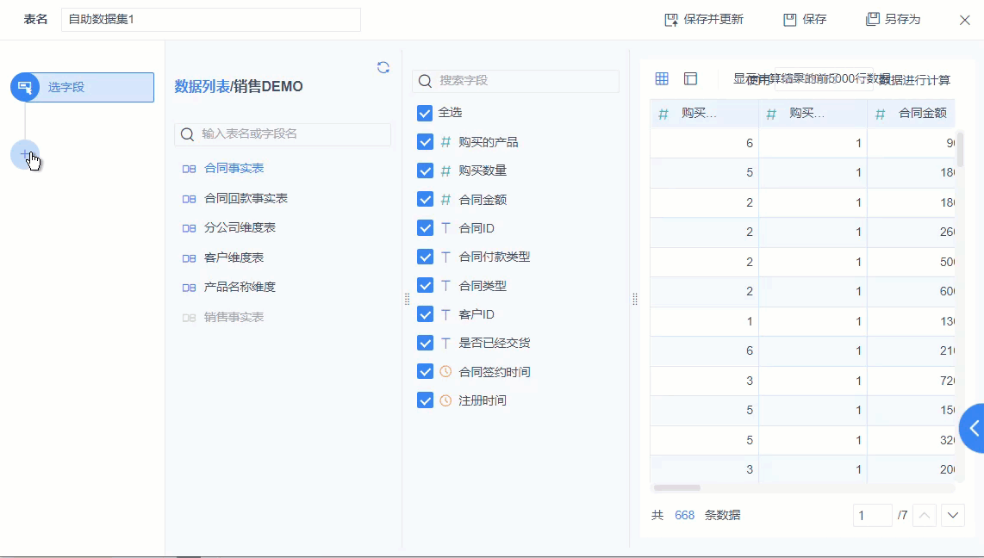Click the 搜索字段 field search box

pyautogui.click(x=516, y=81)
